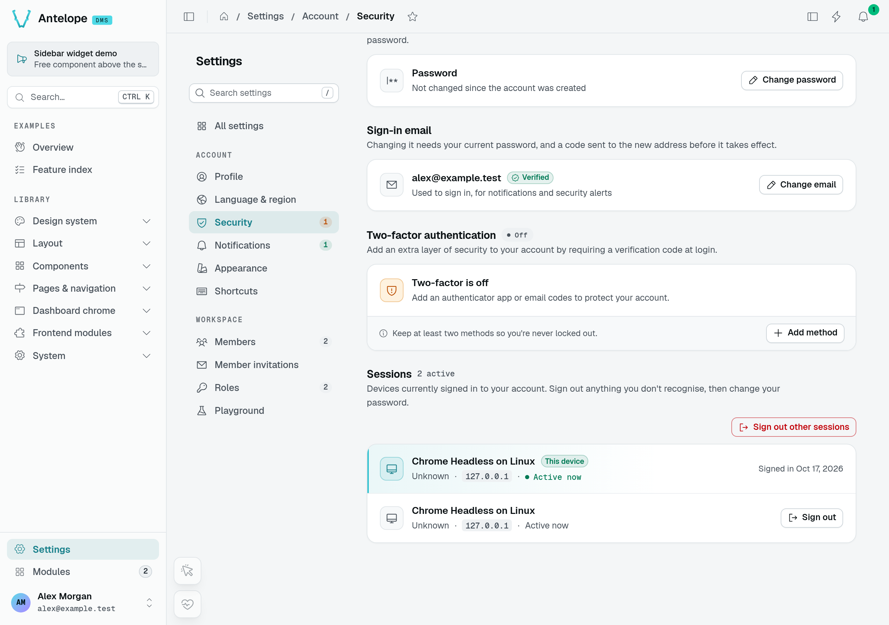Viewport: 889px width, 625px height.
Task: Go to Notifications settings
Action: pos(264,245)
